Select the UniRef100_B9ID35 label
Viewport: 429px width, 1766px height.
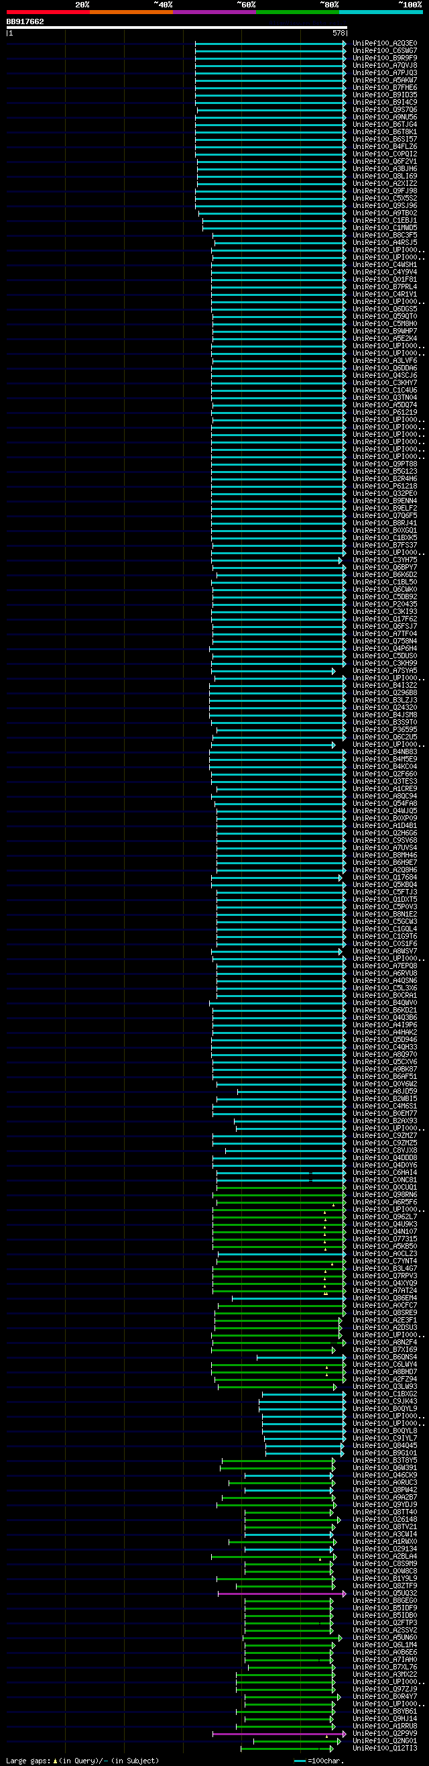(385, 95)
